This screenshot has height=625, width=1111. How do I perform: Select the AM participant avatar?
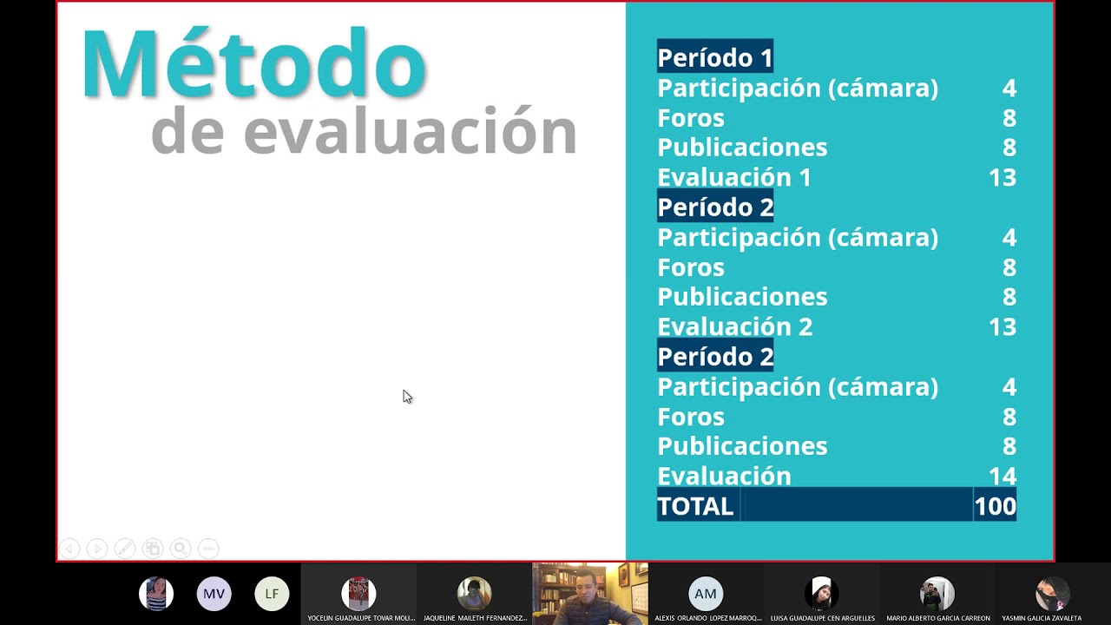(706, 594)
